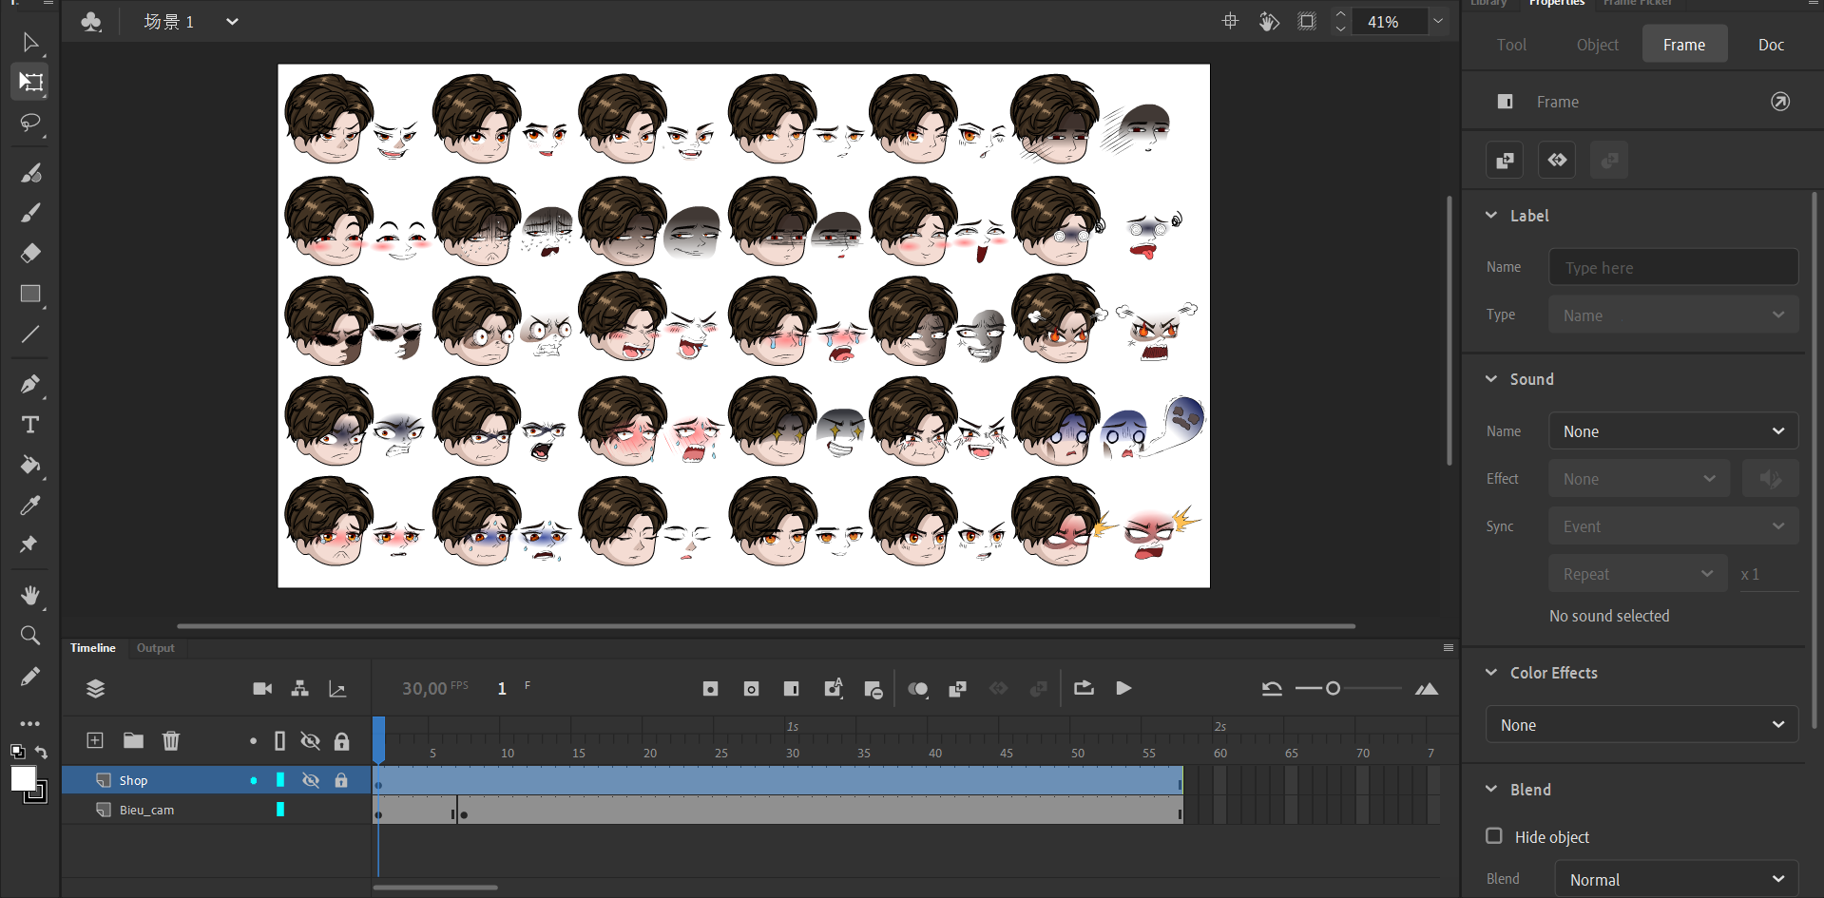The height and width of the screenshot is (898, 1824).
Task: Play the timeline animation
Action: point(1123,688)
